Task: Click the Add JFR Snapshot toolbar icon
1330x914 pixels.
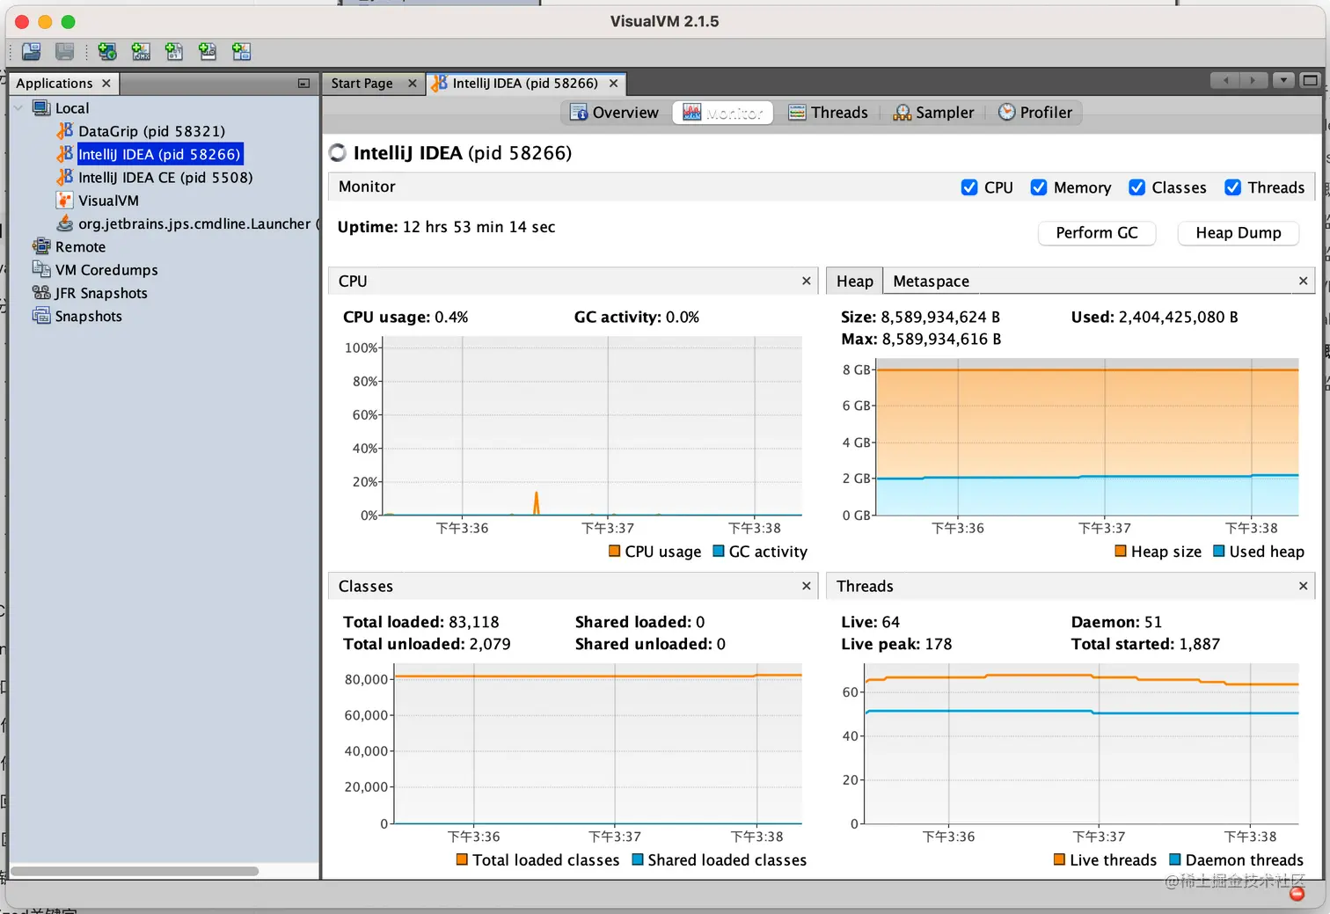Action: (x=208, y=52)
